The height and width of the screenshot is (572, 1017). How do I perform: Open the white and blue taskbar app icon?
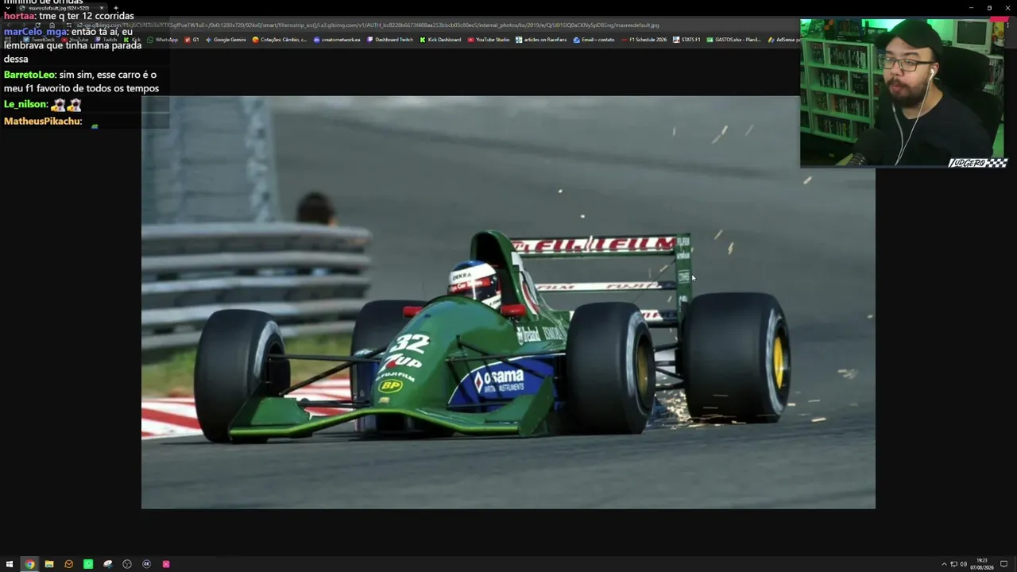pyautogui.click(x=108, y=564)
